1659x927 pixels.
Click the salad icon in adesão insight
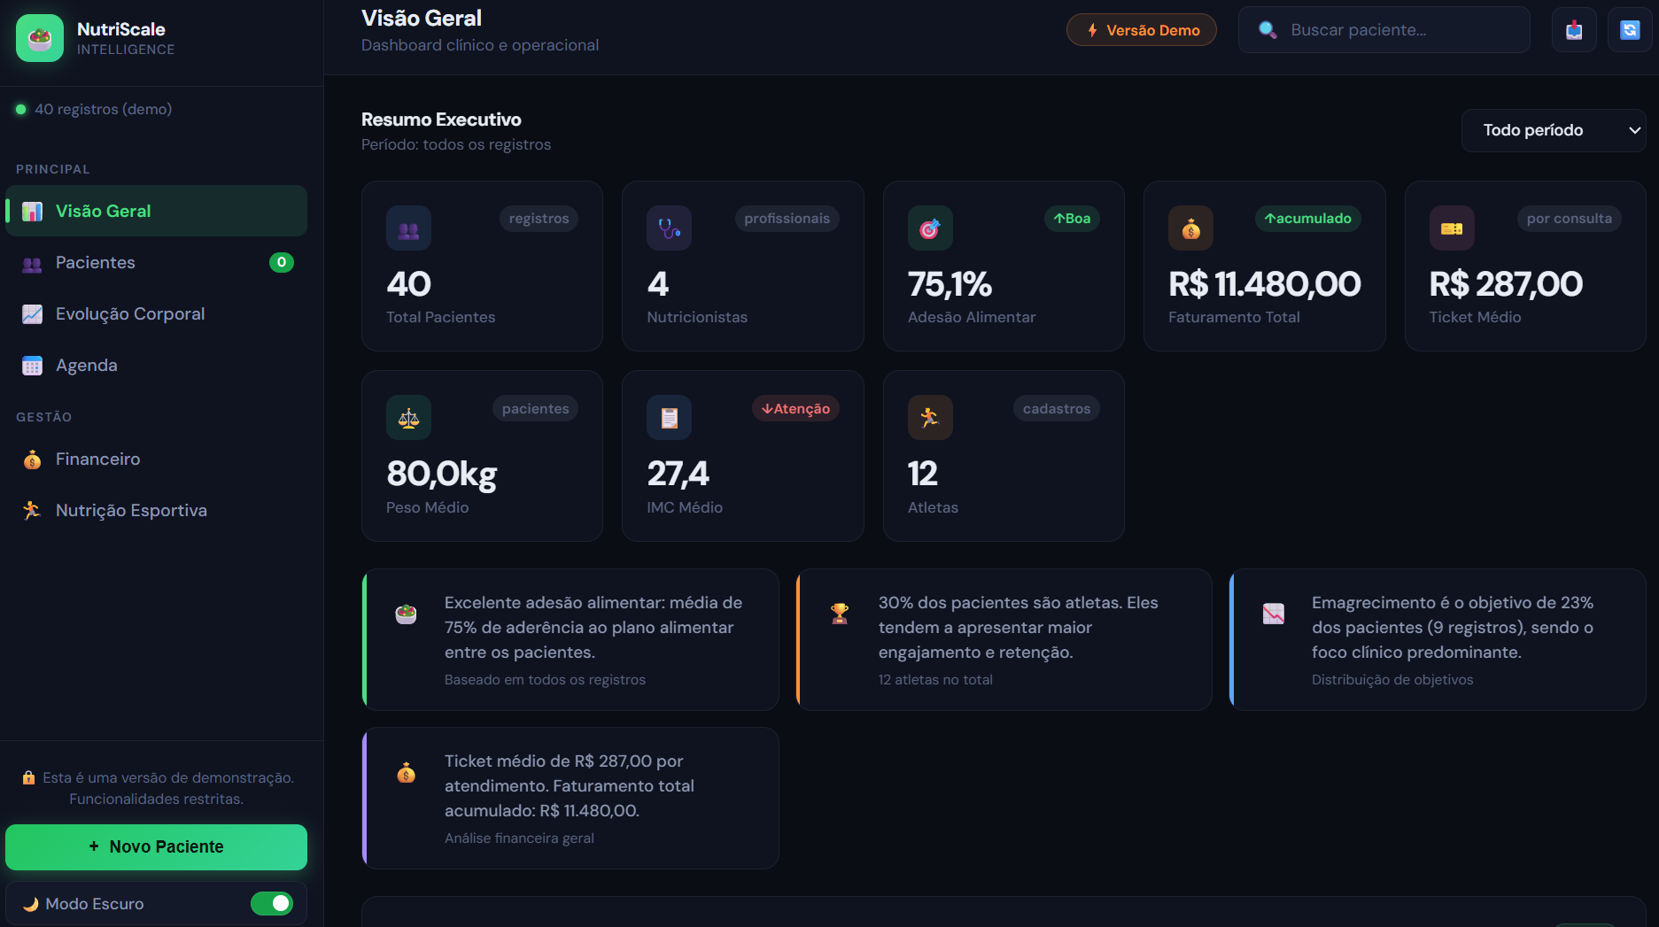coord(406,614)
